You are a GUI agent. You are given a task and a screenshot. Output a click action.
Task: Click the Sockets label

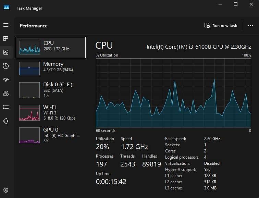coord(172,145)
